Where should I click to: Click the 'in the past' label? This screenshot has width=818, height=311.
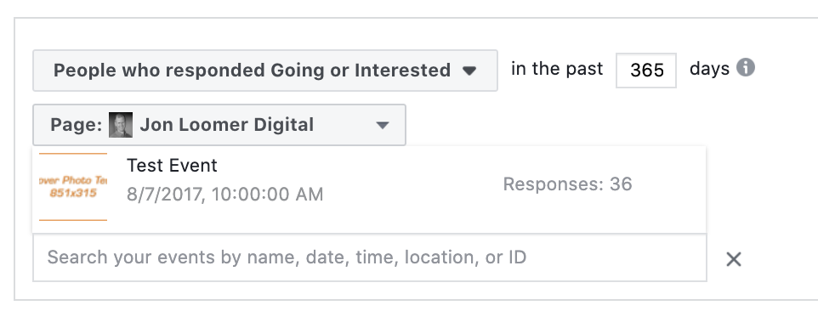(x=557, y=69)
